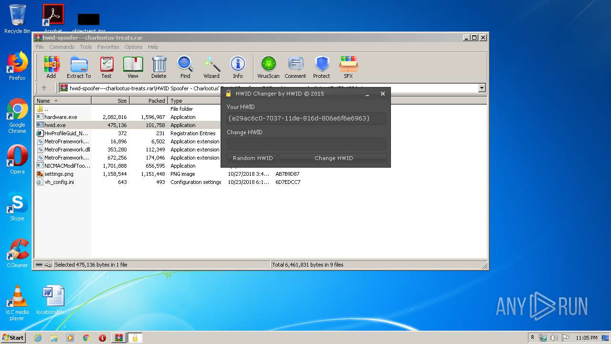The image size is (611, 344).
Task: Sort file list by Packed column
Action: point(148,101)
